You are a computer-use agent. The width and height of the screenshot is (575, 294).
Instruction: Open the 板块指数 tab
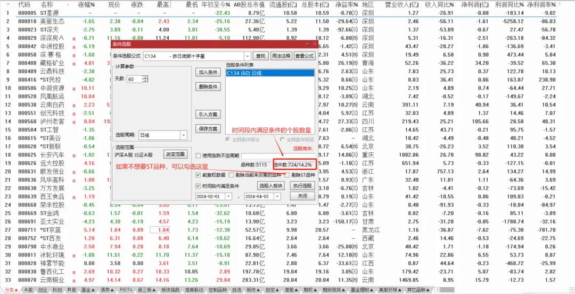coord(170,290)
